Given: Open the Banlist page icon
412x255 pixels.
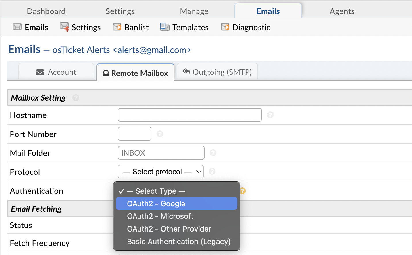Looking at the screenshot, I should coord(116,27).
